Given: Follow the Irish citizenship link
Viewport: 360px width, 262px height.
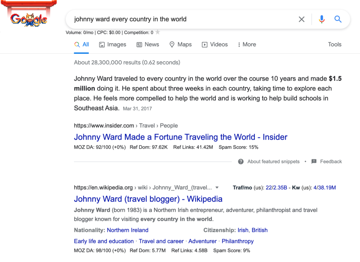Looking at the screenshot, I should 243,230.
